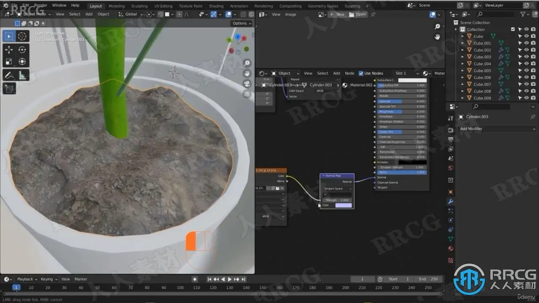Viewport: 539px width, 303px height.
Task: Open the World properties tab
Action: click(x=451, y=168)
